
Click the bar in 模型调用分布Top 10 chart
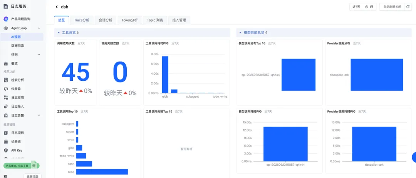(299, 75)
